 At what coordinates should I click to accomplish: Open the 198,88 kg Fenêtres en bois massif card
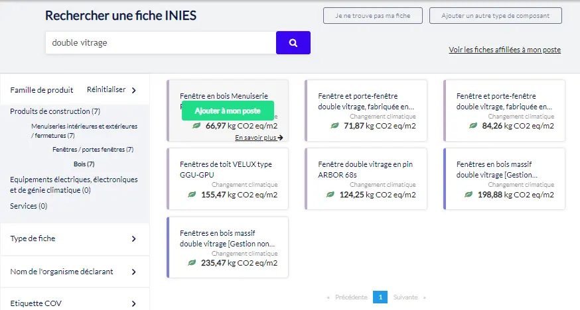(504, 179)
